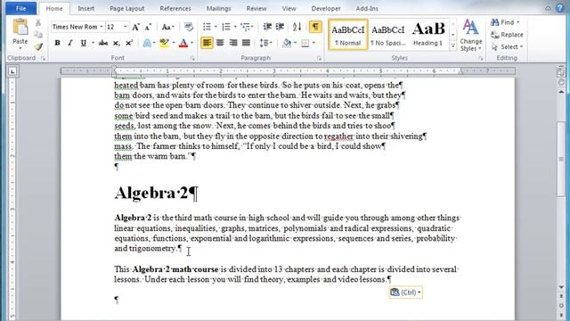
Task: Decrease paragraph indent
Action: pyautogui.click(x=267, y=27)
